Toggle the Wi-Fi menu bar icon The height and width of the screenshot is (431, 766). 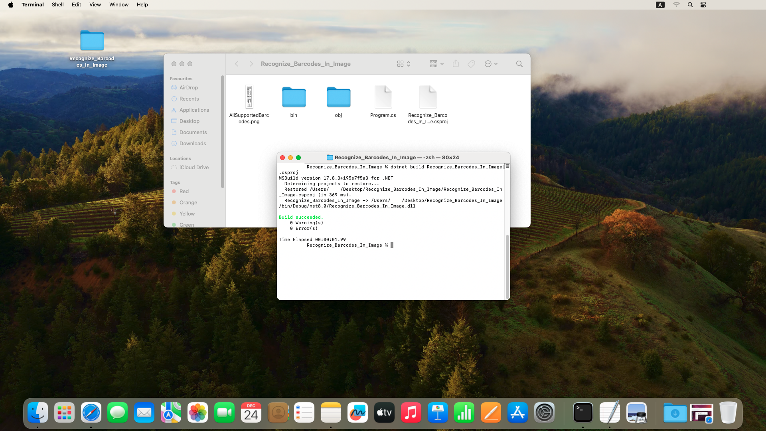(x=676, y=5)
